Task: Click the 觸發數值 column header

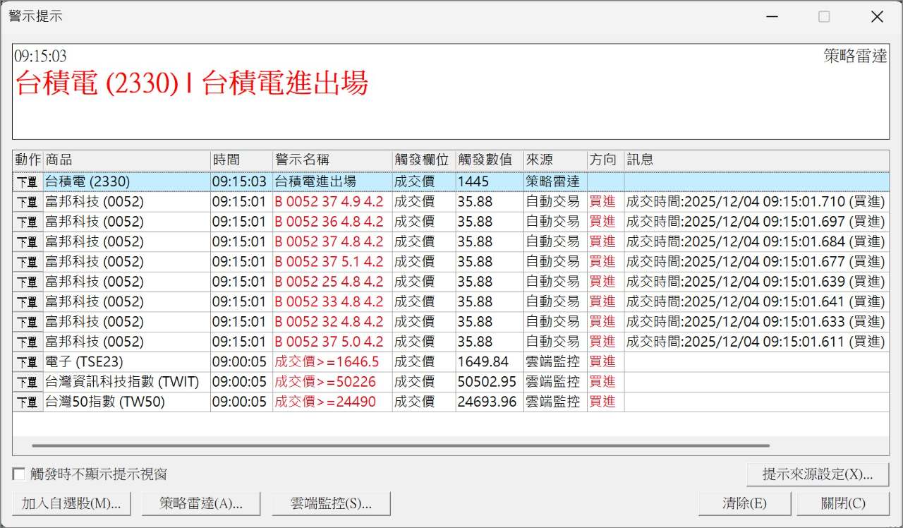Action: (x=489, y=160)
